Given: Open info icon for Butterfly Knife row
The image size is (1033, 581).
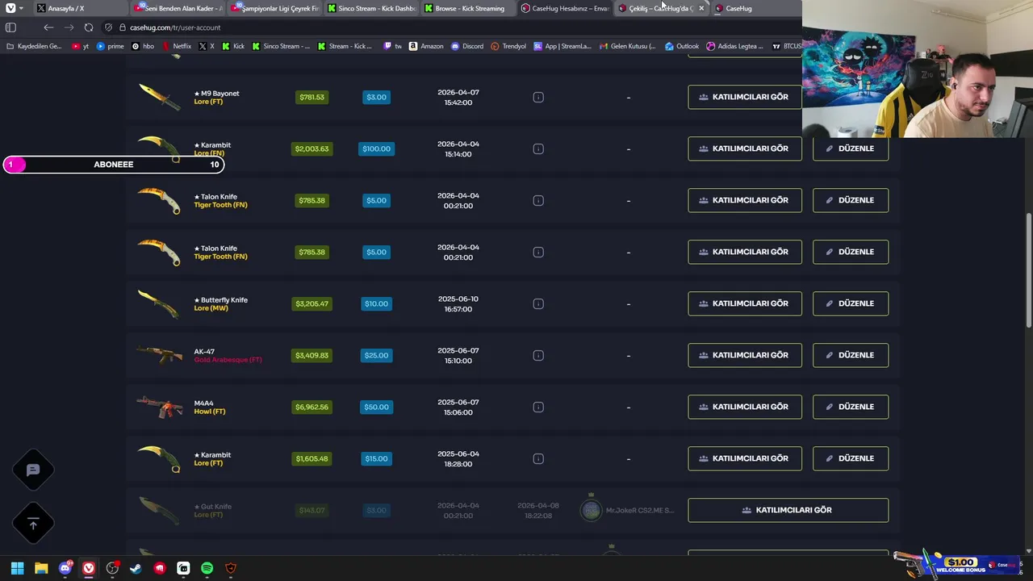Looking at the screenshot, I should point(538,303).
